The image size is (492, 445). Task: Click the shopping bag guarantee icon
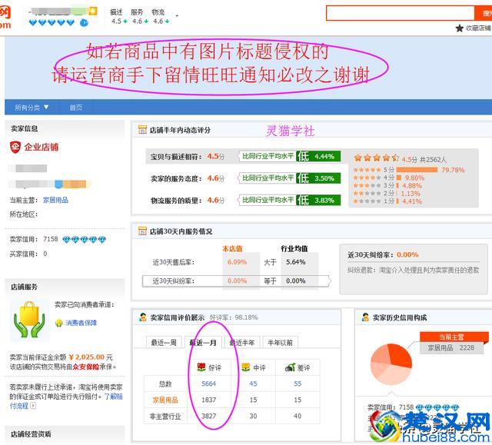pos(29,320)
